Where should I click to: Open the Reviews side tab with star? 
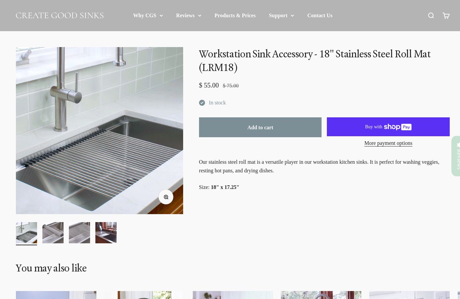click(456, 156)
